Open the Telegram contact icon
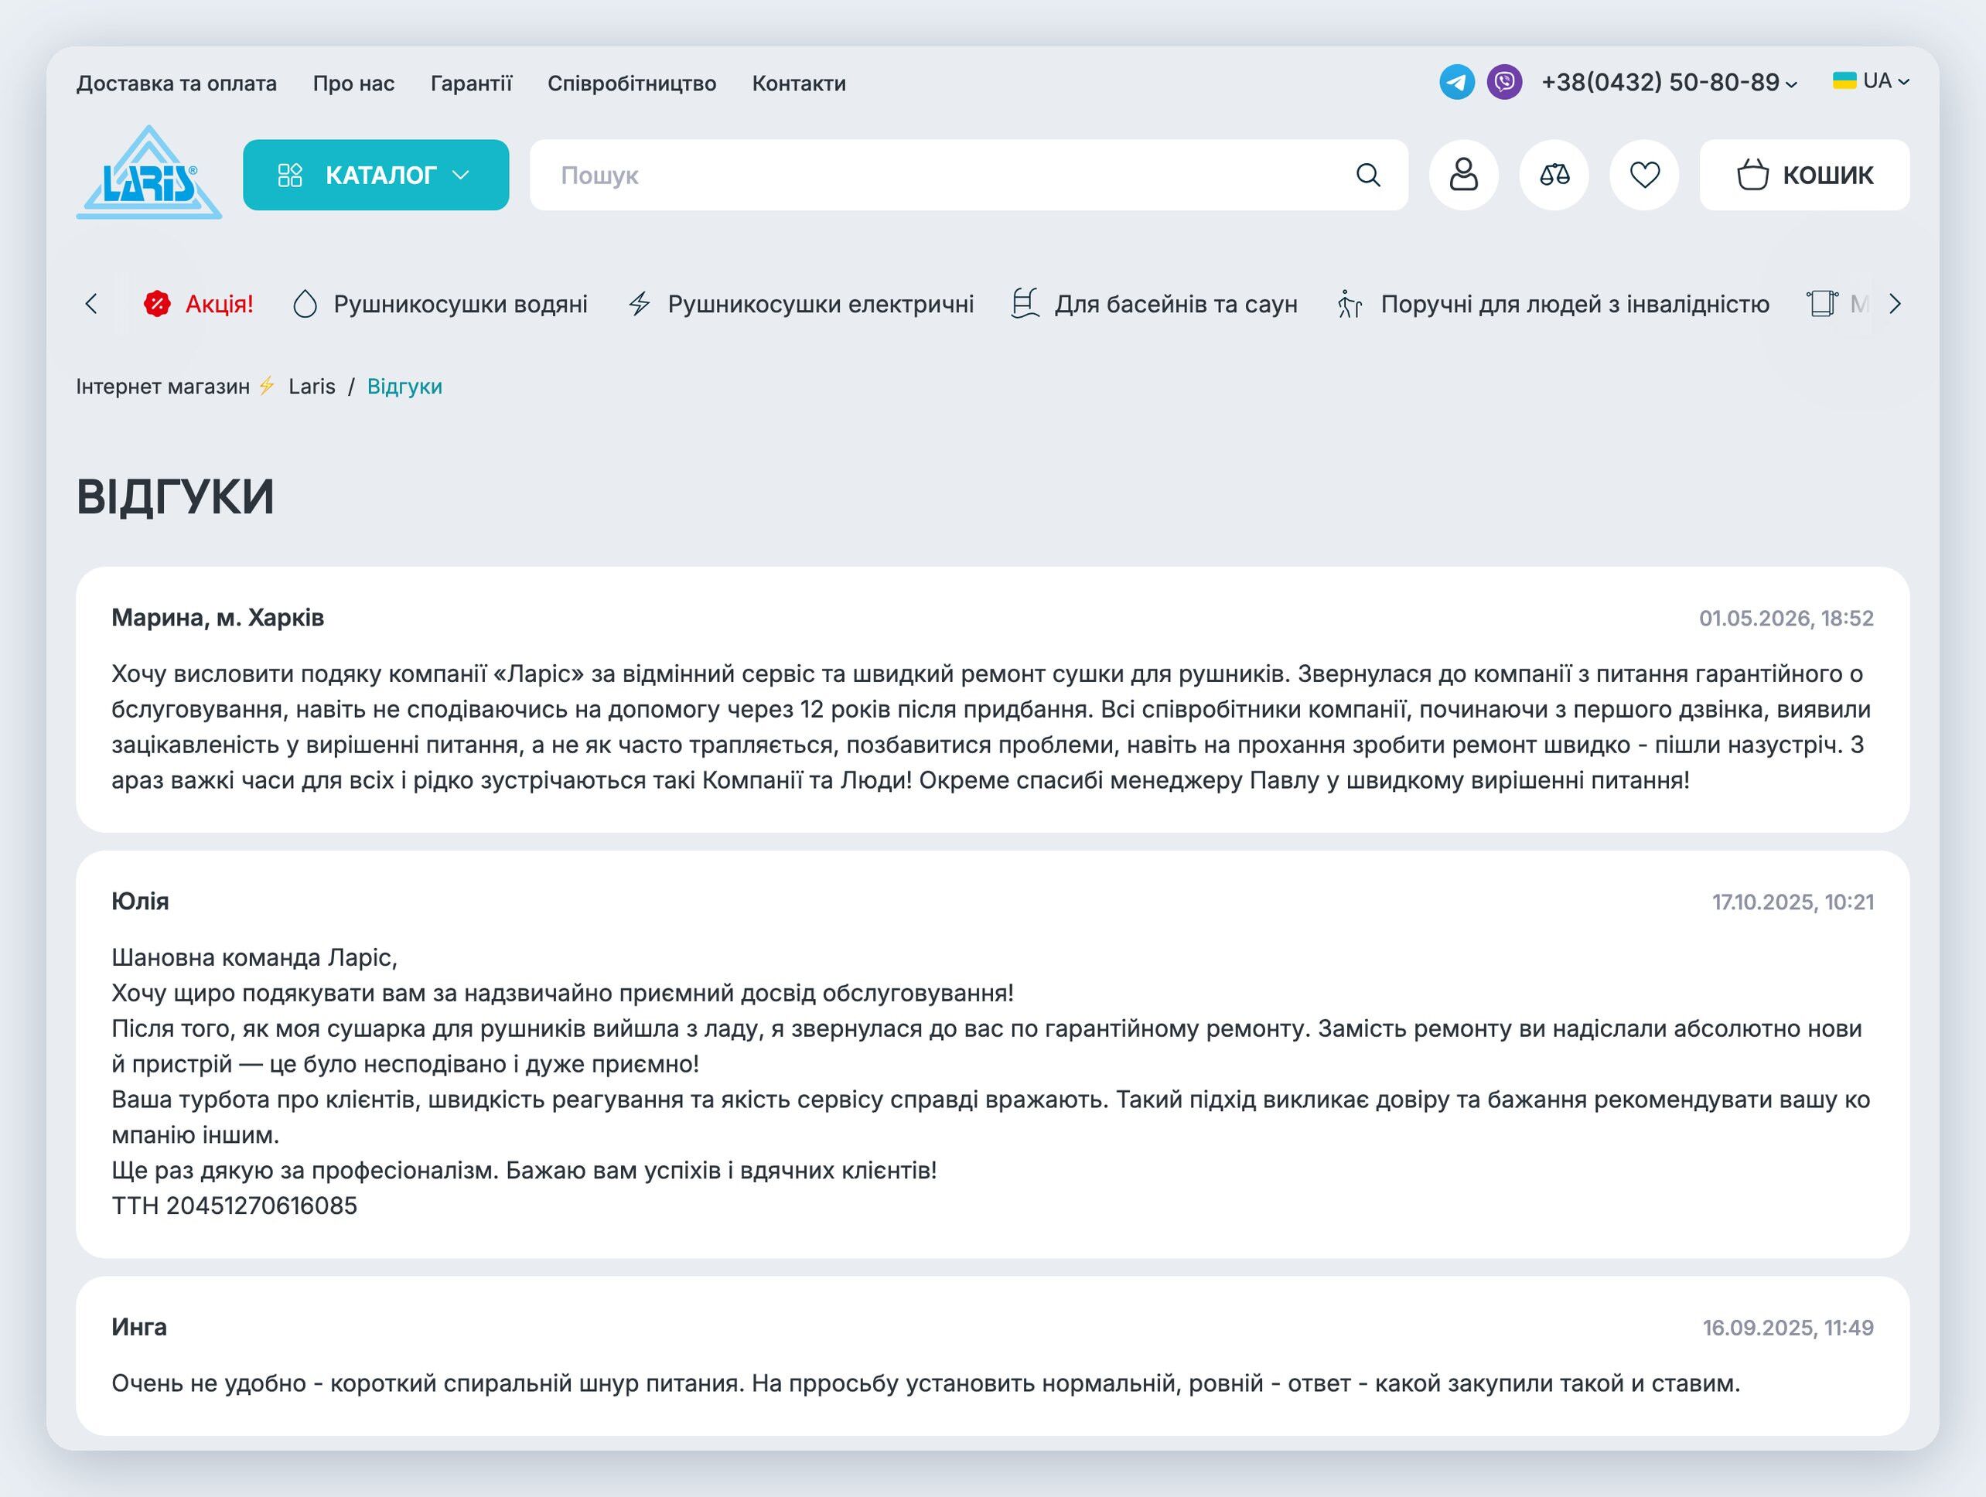Viewport: 1986px width, 1497px height. click(x=1456, y=83)
